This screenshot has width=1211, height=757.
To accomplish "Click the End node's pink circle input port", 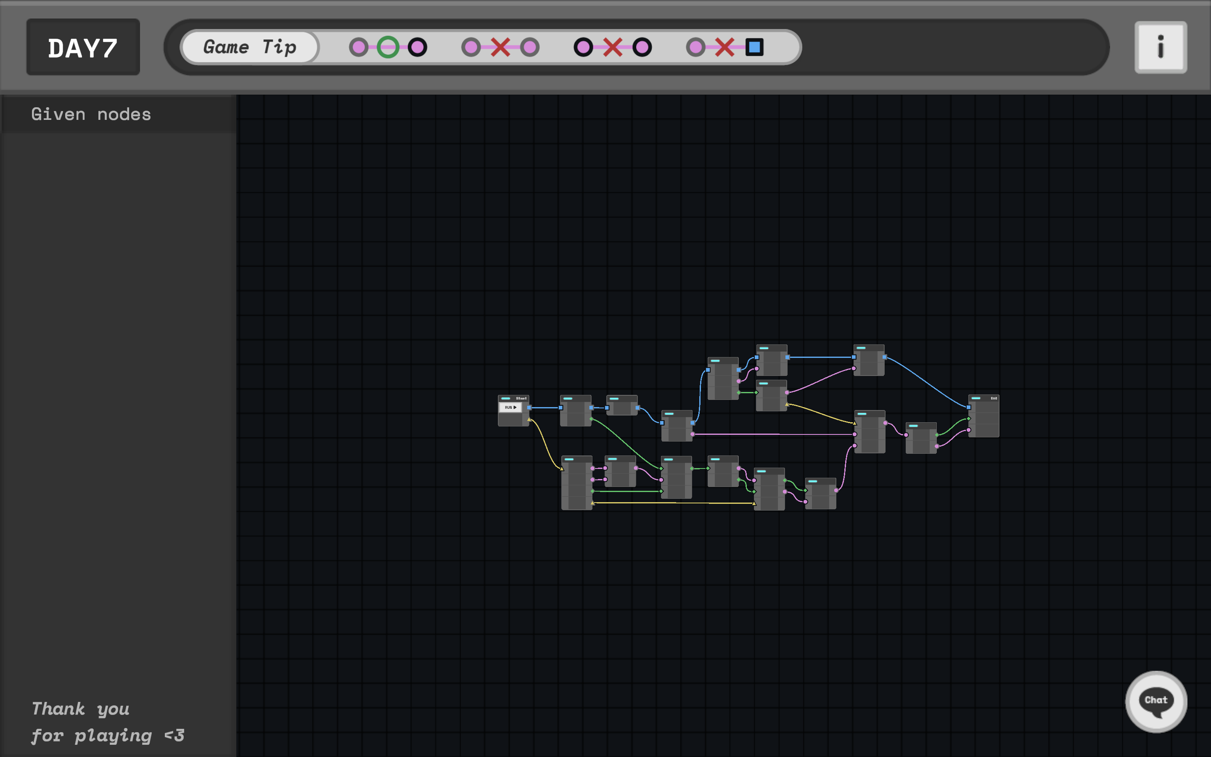I will [969, 430].
